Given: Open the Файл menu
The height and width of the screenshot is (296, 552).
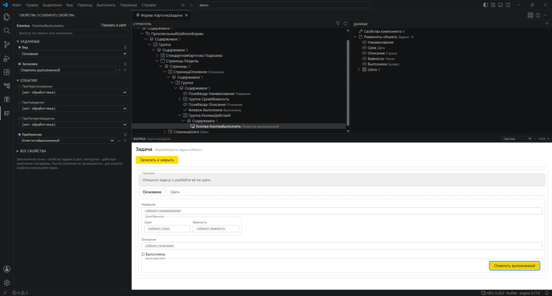Looking at the screenshot, I should point(17,5).
